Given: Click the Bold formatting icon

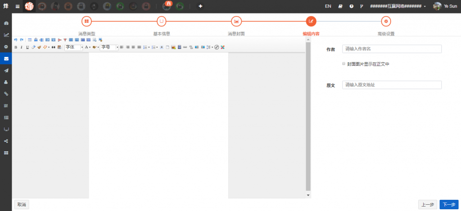Looking at the screenshot, I should click(x=16, y=47).
